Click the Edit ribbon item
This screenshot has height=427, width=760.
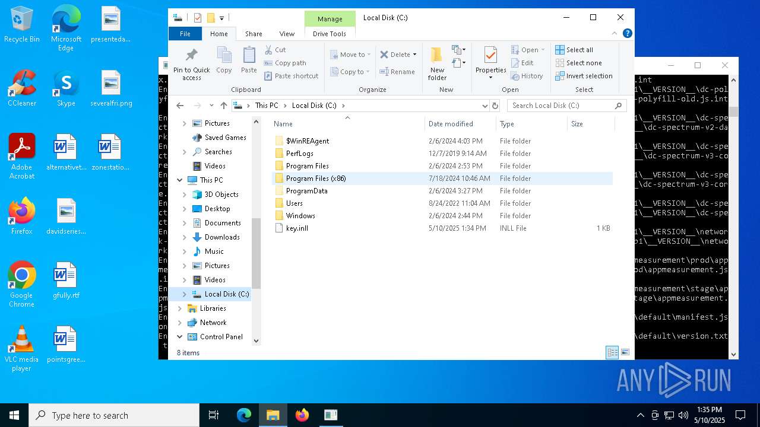coord(522,63)
